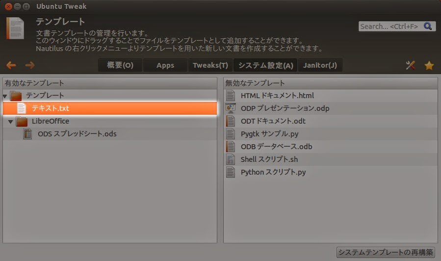
Task: Maximize the Ubuntu Tweak window
Action: coord(26,6)
